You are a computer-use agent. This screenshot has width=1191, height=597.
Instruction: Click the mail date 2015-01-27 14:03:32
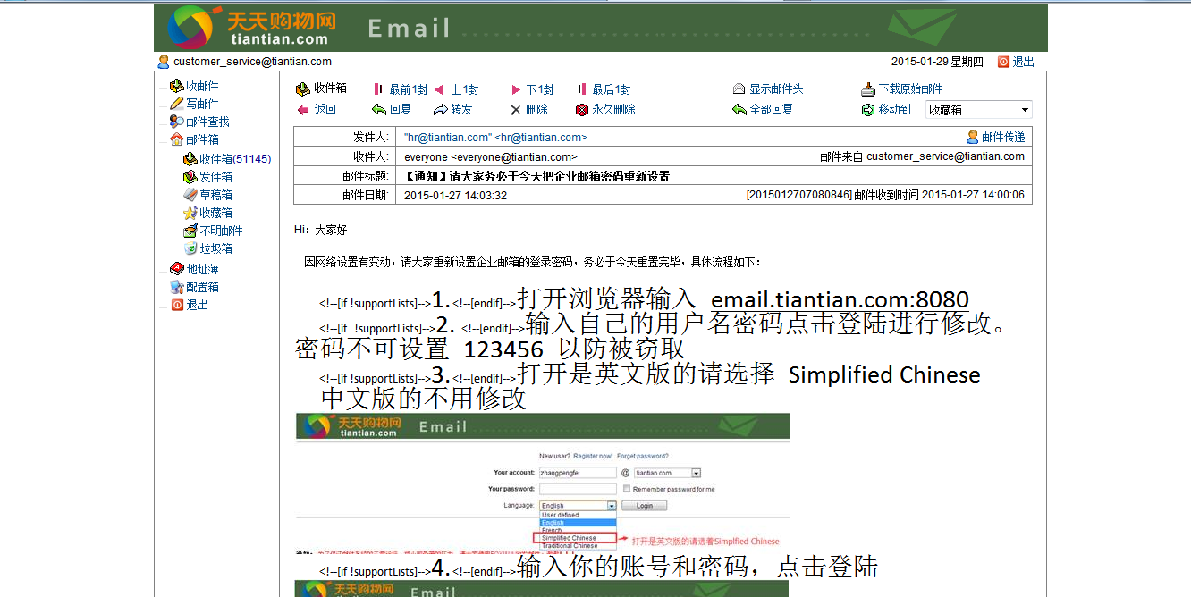point(455,195)
